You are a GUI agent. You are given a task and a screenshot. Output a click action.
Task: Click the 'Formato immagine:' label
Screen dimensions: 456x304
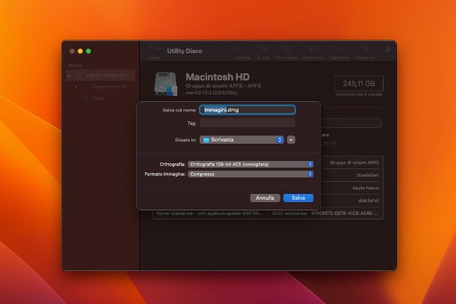[165, 174]
